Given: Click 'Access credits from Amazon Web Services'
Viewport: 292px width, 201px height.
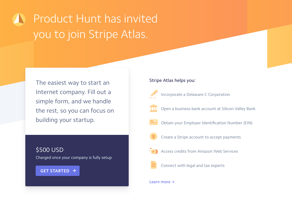Looking at the screenshot, I should [x=199, y=151].
